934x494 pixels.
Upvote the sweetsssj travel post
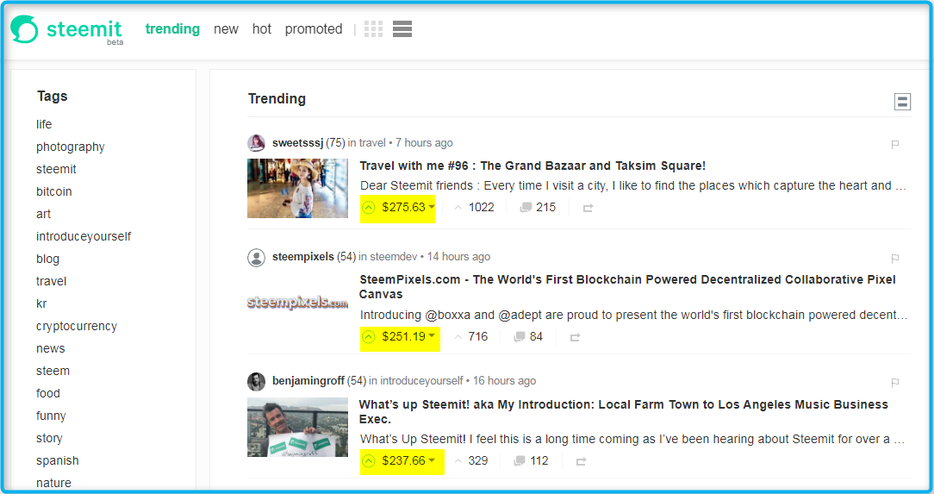pos(369,208)
